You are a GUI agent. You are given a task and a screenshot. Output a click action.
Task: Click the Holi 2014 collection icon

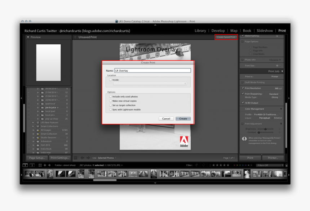(x=38, y=145)
